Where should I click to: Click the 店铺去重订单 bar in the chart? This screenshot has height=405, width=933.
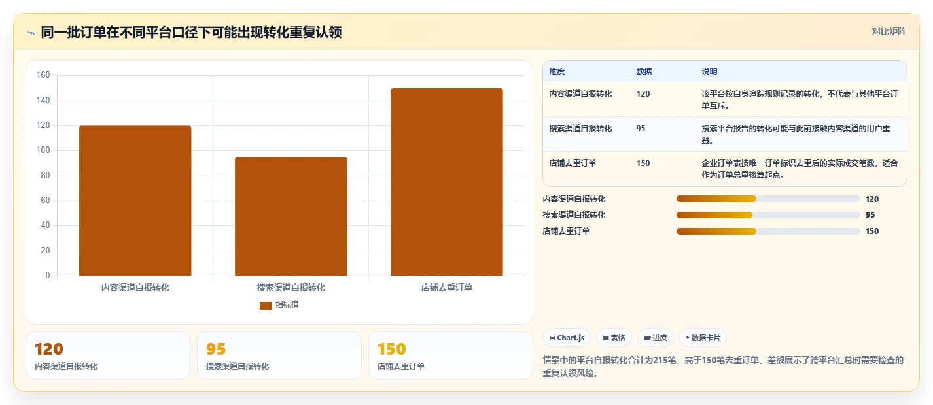tap(446, 182)
